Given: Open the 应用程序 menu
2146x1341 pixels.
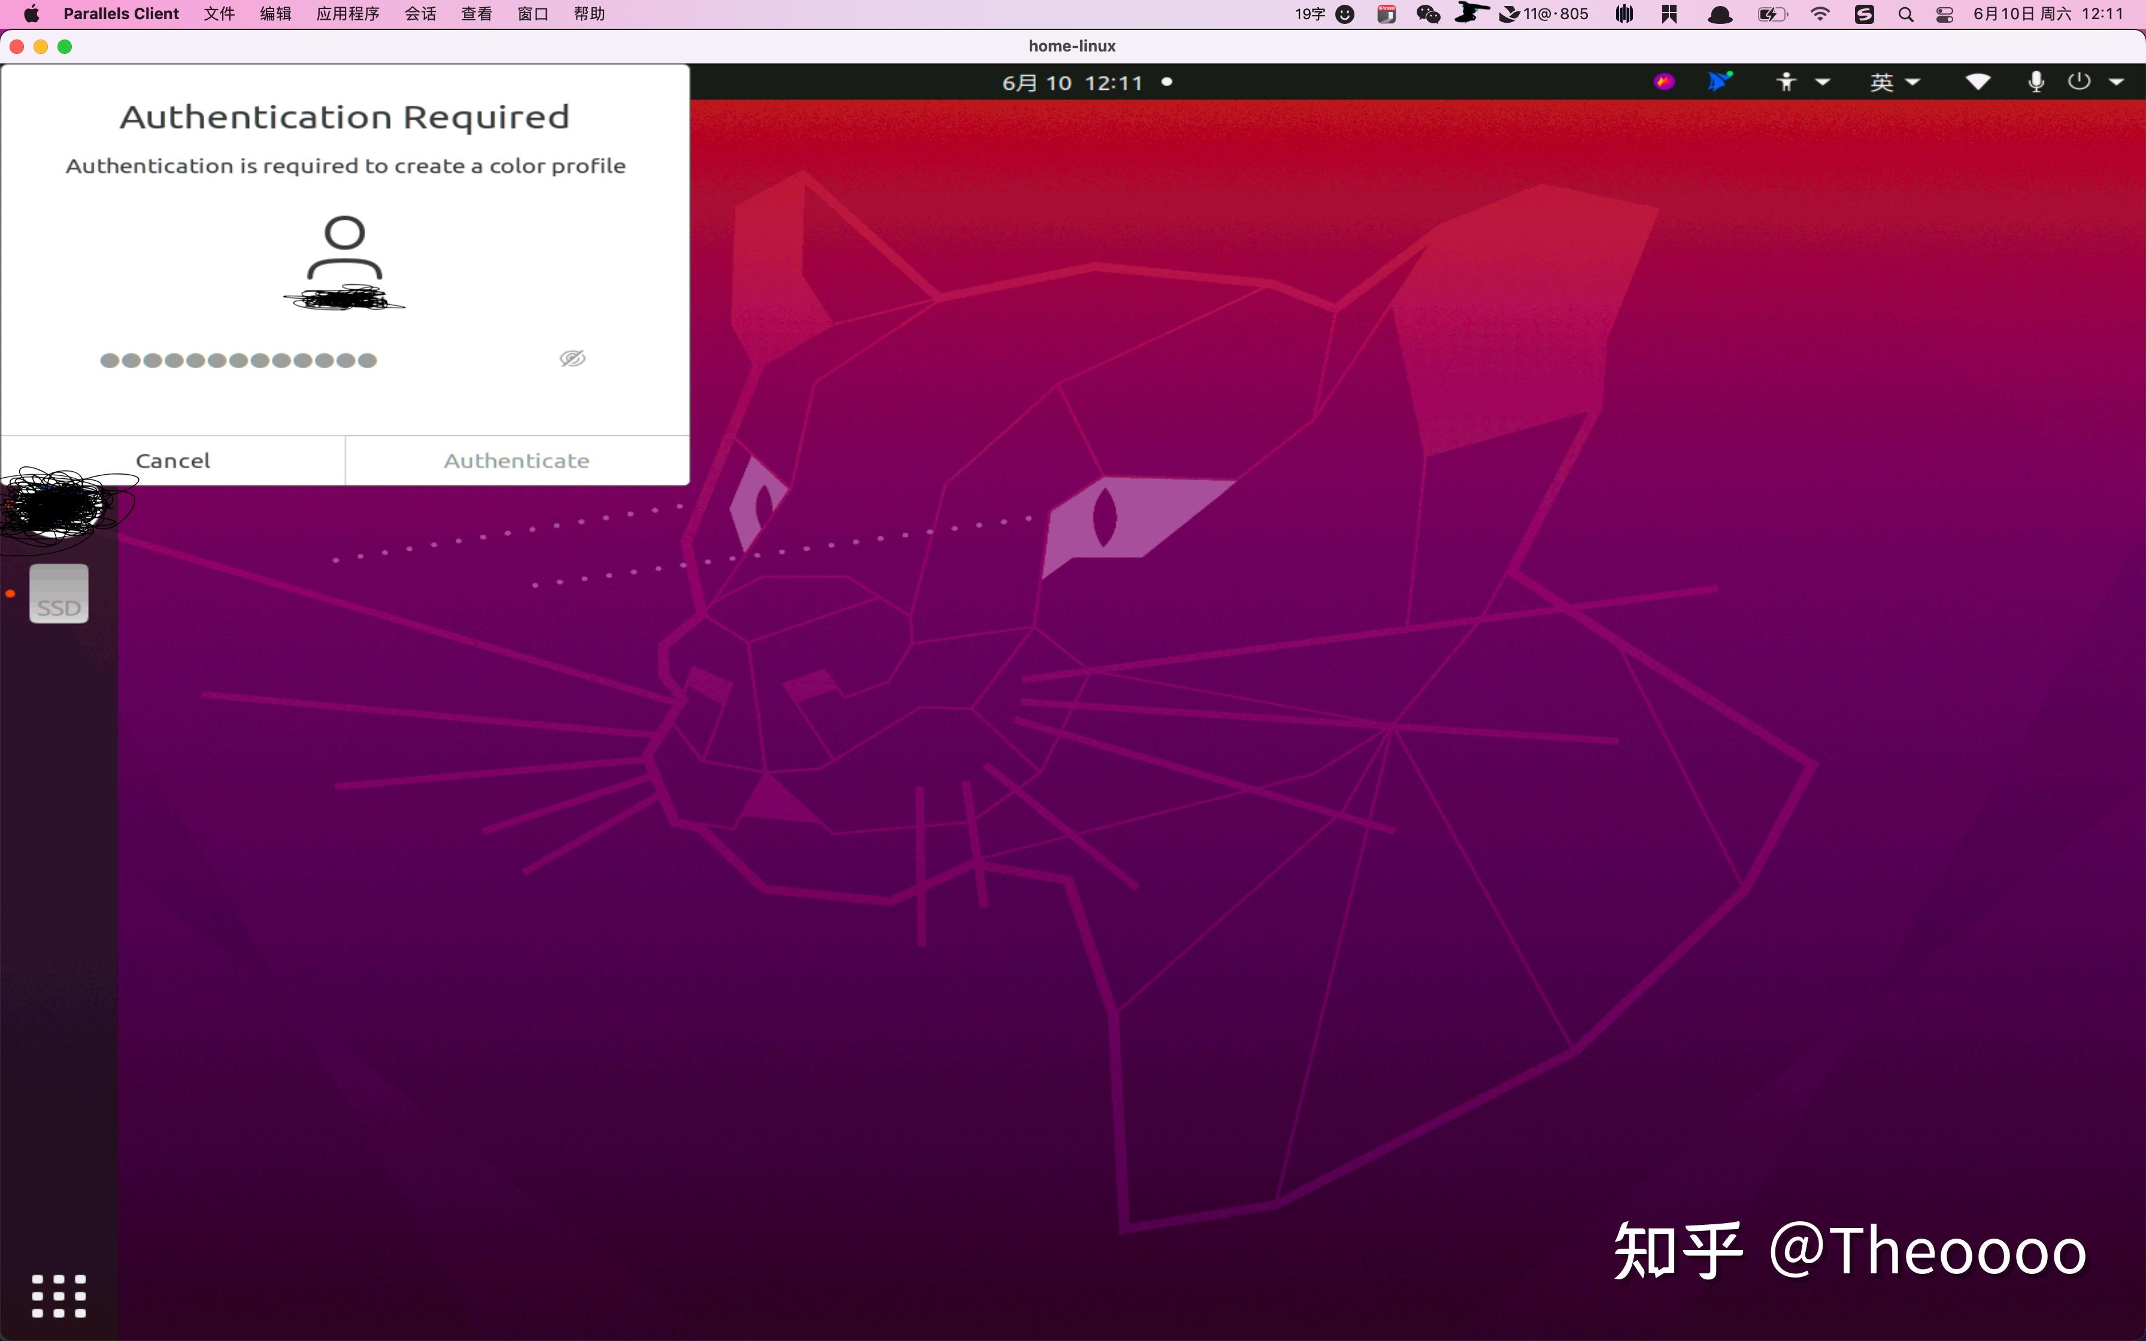Looking at the screenshot, I should point(348,14).
